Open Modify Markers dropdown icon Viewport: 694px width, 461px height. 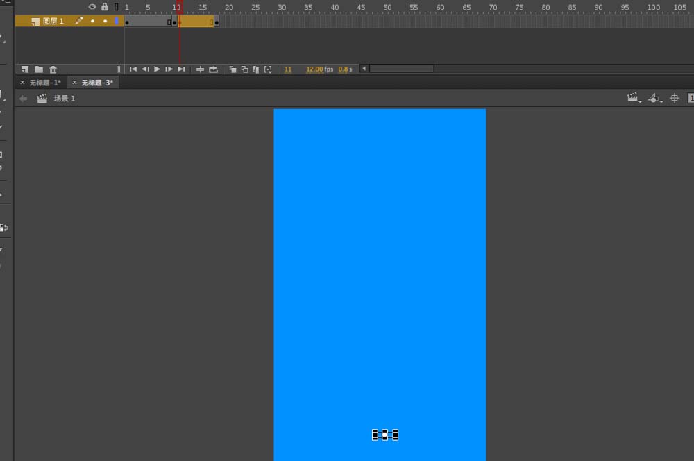click(268, 69)
